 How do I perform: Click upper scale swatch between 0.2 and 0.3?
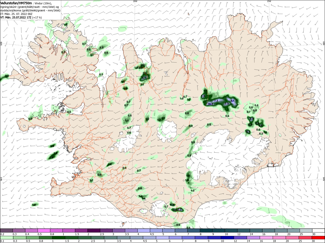[x=7, y=231]
